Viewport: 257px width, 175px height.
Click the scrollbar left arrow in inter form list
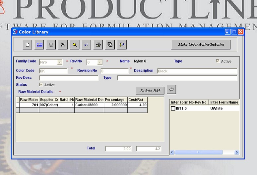tap(172, 152)
